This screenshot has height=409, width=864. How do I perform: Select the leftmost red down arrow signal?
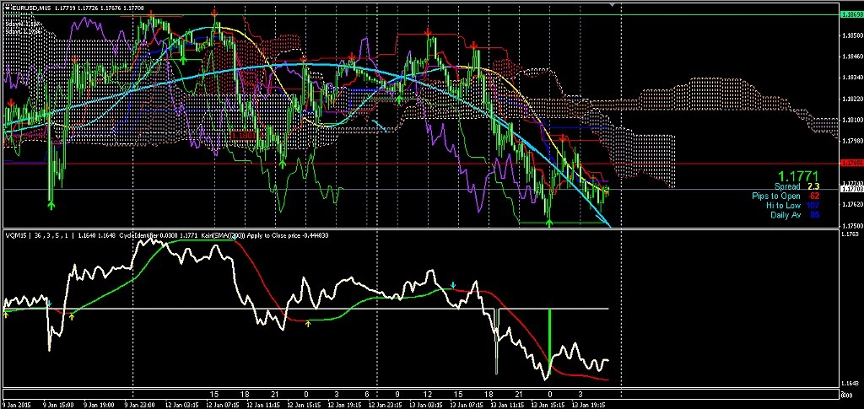click(x=11, y=103)
